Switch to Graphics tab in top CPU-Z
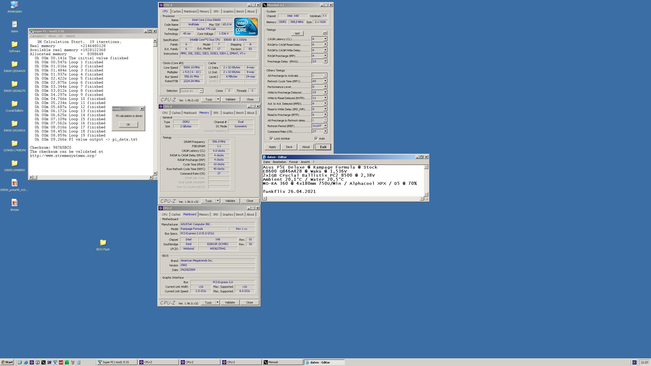The height and width of the screenshot is (366, 651). click(228, 11)
